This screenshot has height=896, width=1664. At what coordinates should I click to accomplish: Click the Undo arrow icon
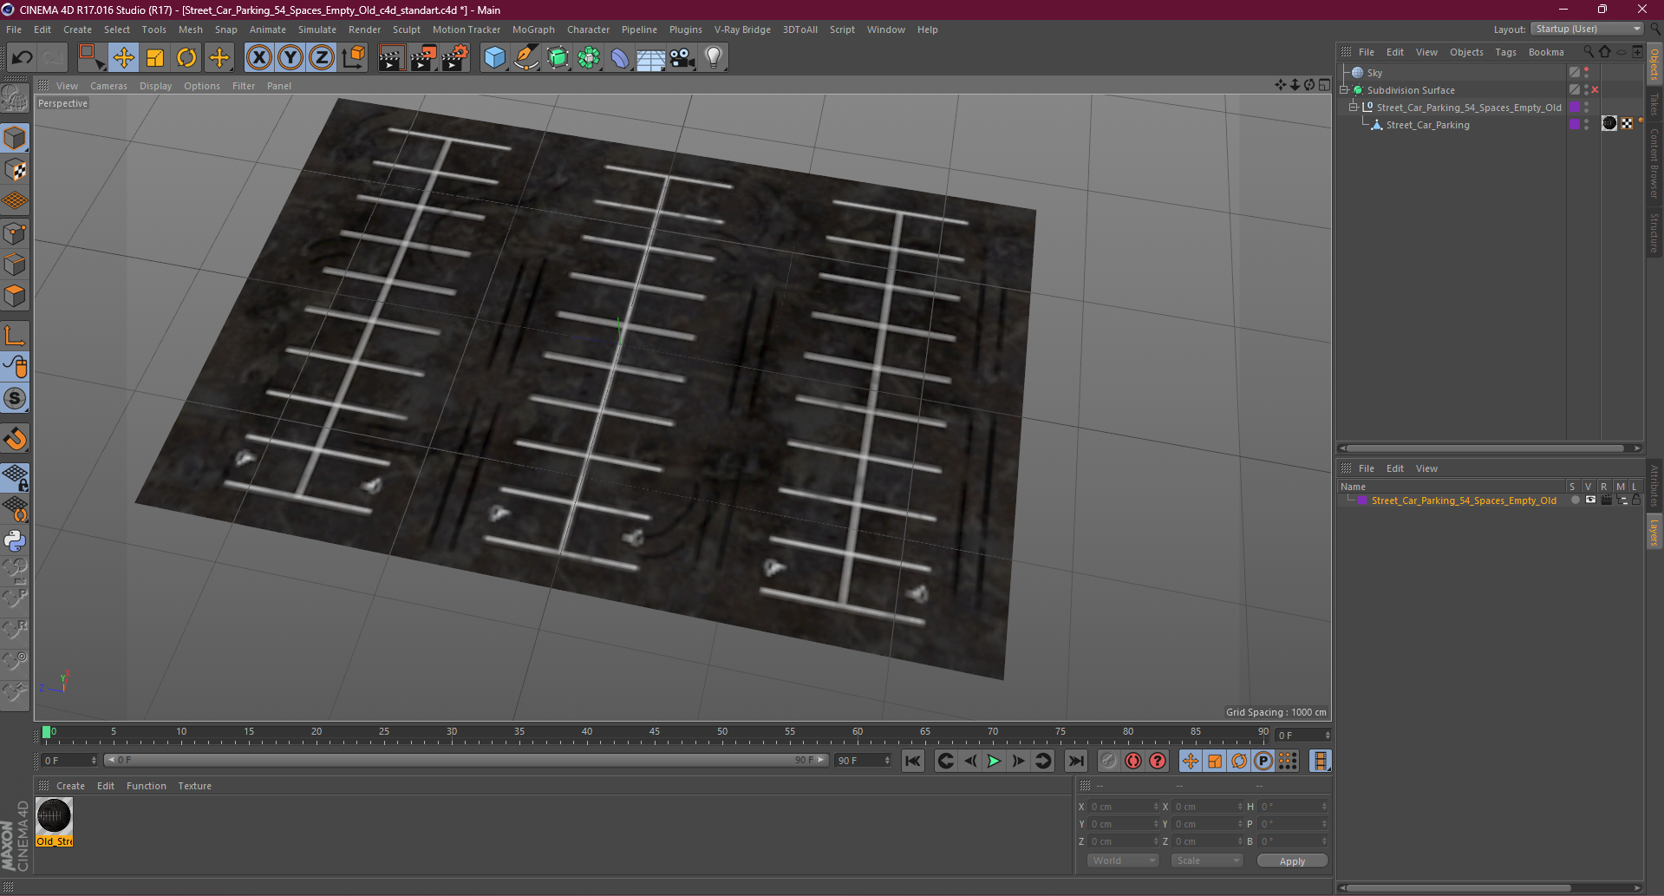22,58
